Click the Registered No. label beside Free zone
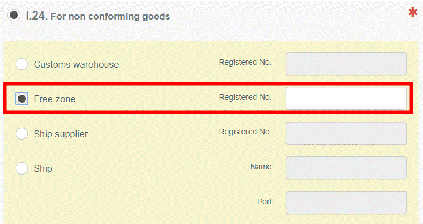Screen dimensions: 423x224 [x=245, y=97]
